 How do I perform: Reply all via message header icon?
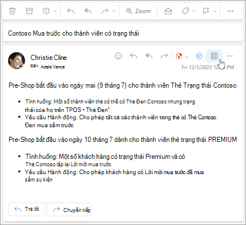click(x=149, y=56)
